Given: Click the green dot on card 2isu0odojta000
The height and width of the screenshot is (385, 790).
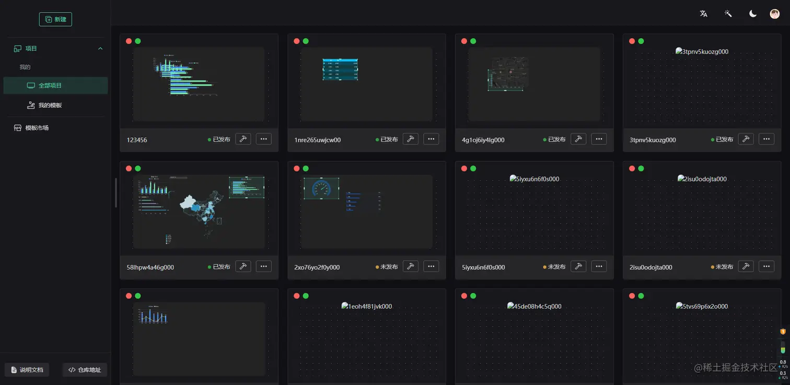Looking at the screenshot, I should 641,169.
